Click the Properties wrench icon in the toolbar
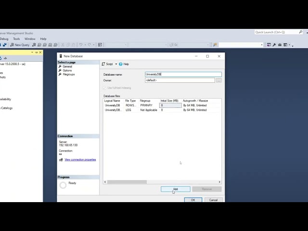Image resolution: width=308 pixels, height=231 pixels. (274, 45)
